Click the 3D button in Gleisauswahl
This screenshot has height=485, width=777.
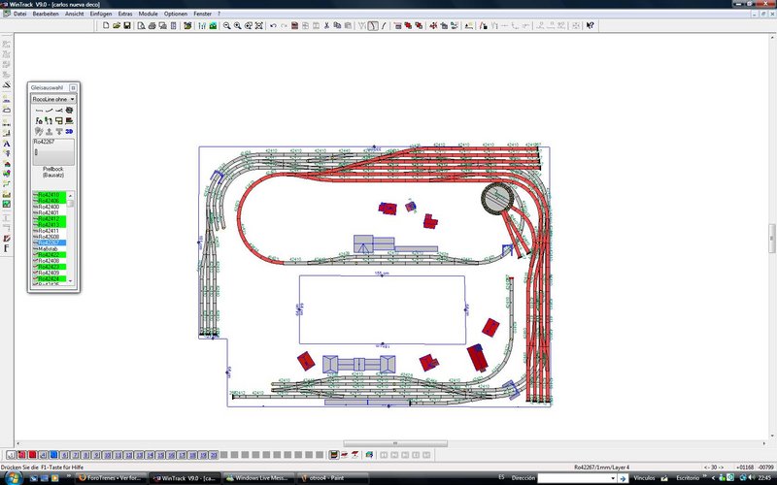(x=69, y=131)
